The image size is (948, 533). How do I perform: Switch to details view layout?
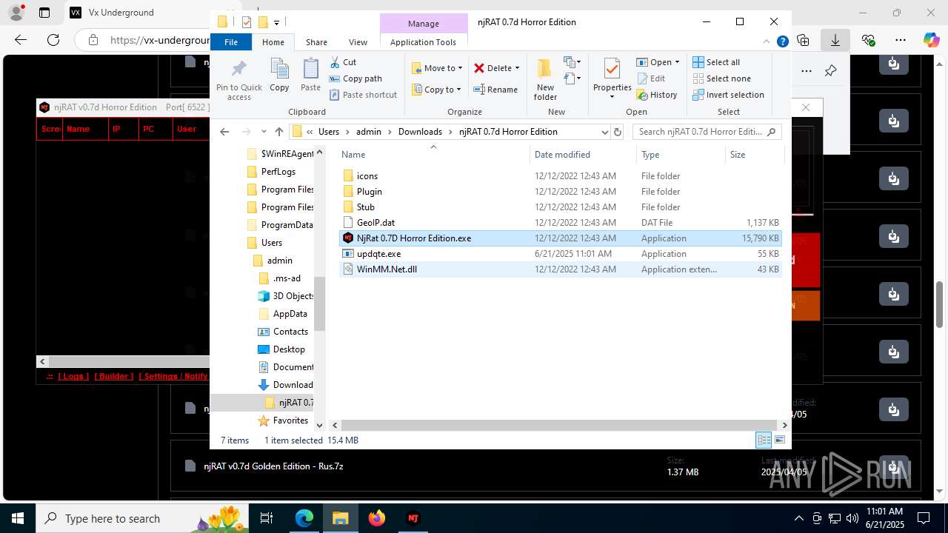[764, 440]
